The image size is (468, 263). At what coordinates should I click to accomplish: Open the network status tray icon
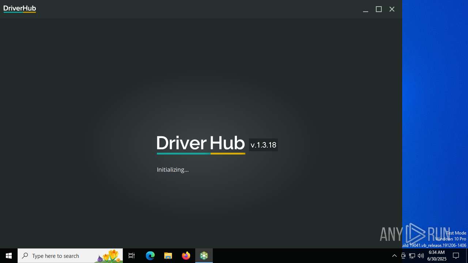[412, 256]
